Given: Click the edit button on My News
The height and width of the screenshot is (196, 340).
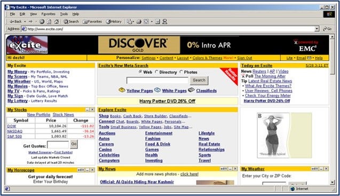Looking at the screenshot, I should [224, 169].
